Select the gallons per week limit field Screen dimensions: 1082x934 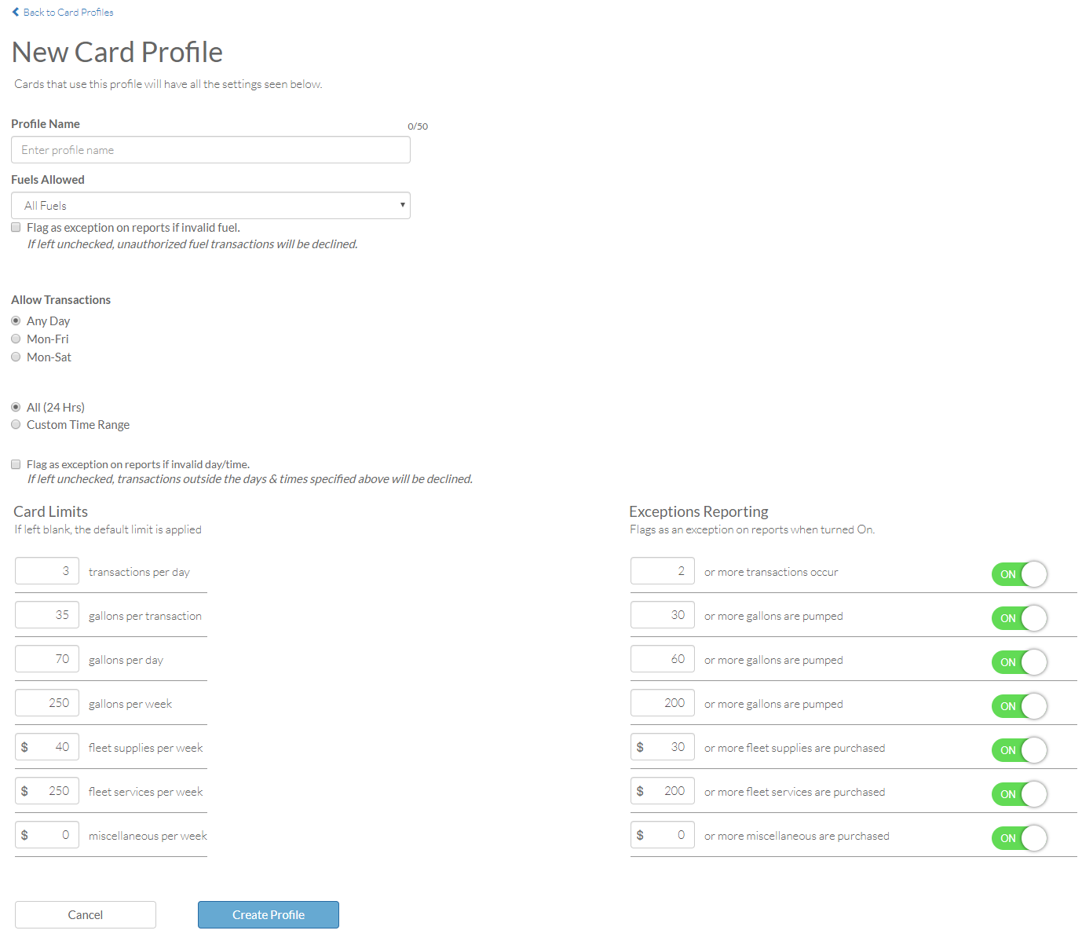tap(46, 702)
